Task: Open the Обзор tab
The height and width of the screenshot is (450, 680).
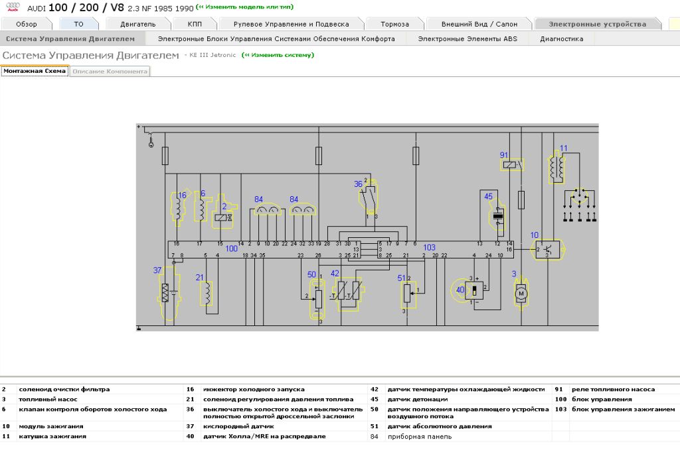Action: tap(27, 25)
